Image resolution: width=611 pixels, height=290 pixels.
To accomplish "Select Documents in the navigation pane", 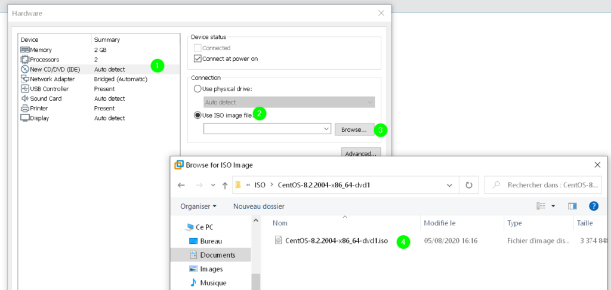I will pyautogui.click(x=217, y=255).
